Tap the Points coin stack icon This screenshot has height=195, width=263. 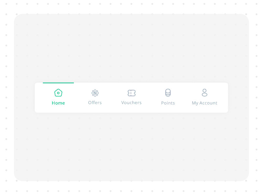tap(168, 93)
